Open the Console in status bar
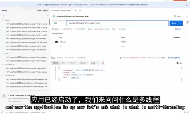 [10, 112]
